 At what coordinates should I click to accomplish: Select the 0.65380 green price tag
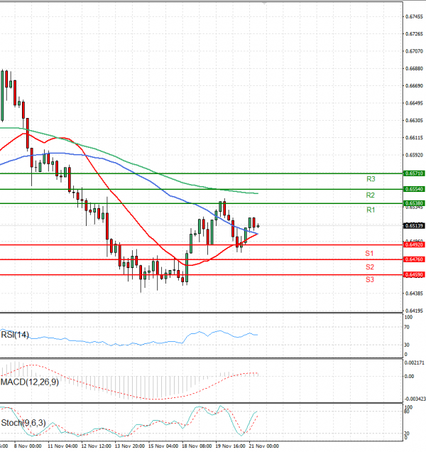point(414,204)
